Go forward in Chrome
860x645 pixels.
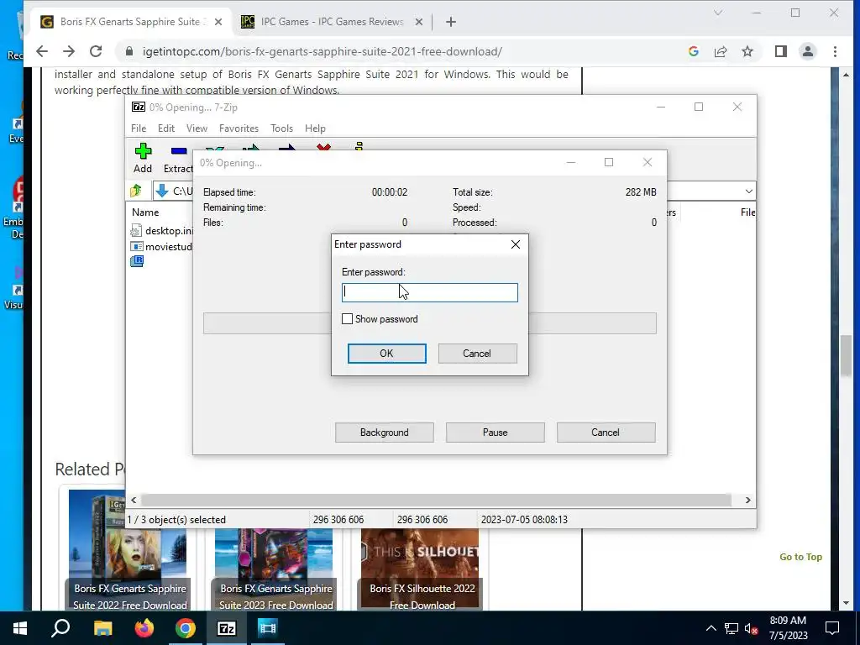point(69,51)
